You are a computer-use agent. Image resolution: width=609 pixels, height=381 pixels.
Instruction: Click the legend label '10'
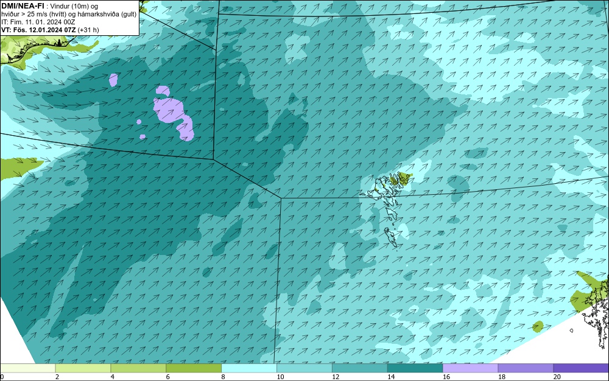click(280, 377)
